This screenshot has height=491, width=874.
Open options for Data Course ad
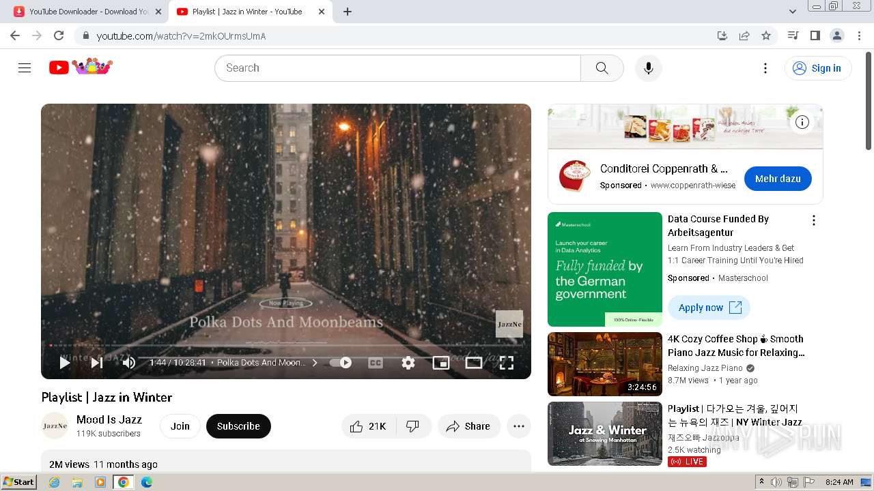coord(813,220)
